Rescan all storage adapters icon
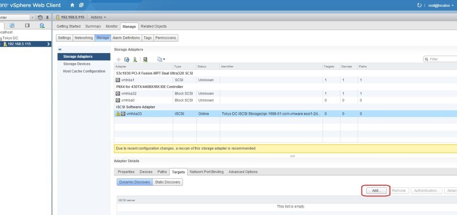 tap(135, 59)
